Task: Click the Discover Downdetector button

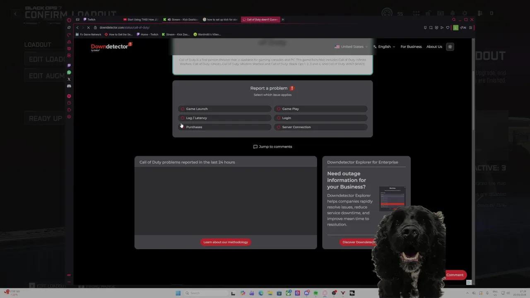Action: [x=359, y=242]
